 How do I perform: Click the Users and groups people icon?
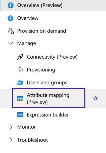point(20,83)
